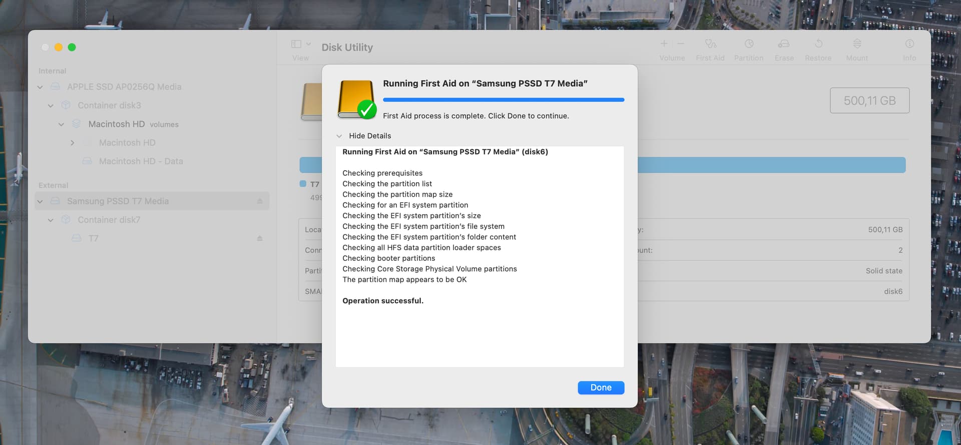The height and width of the screenshot is (445, 961).
Task: Click the blue First Aid progress bar
Action: [x=503, y=100]
